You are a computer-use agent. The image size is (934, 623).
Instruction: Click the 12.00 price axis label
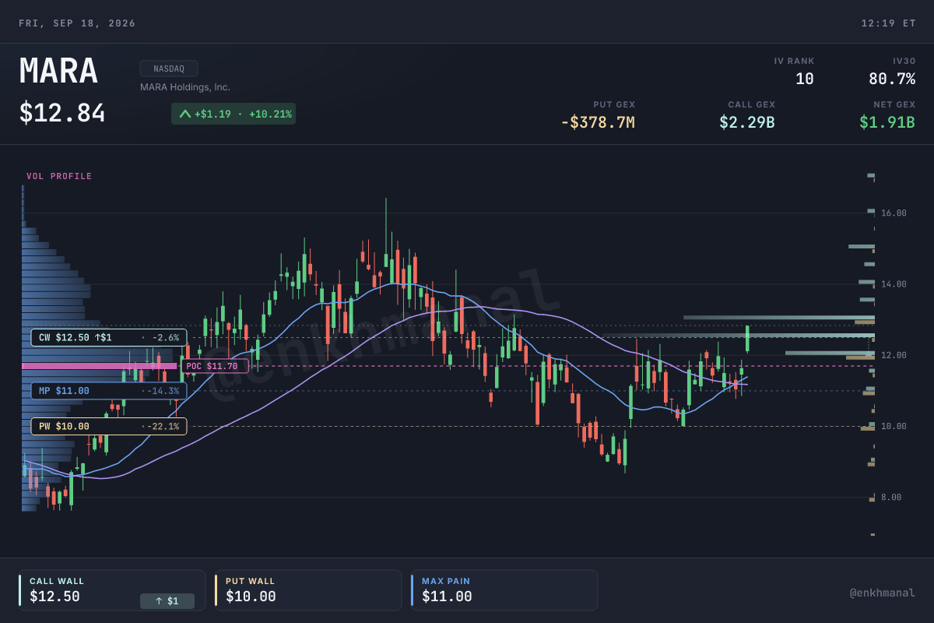pyautogui.click(x=894, y=355)
